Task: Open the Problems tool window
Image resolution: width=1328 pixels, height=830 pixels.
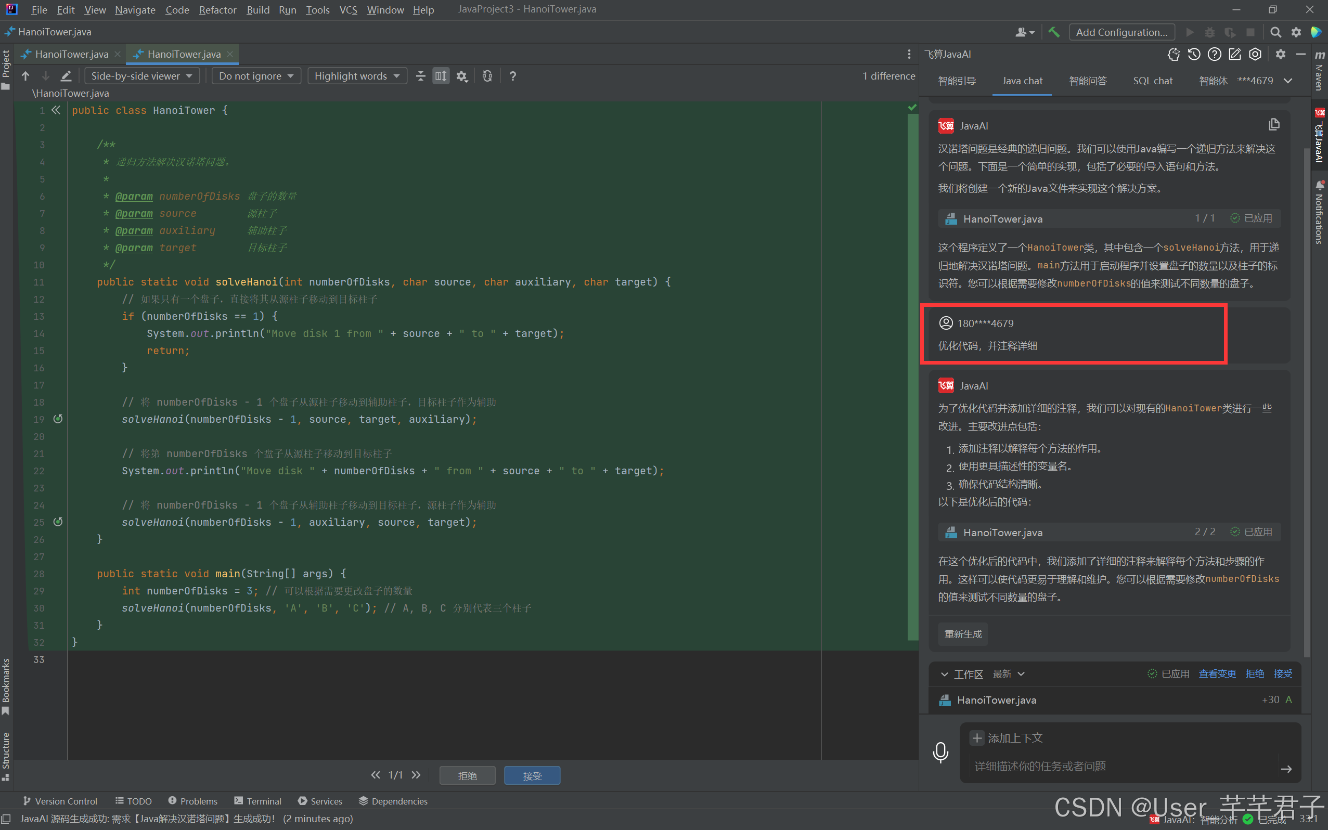Action: tap(192, 801)
